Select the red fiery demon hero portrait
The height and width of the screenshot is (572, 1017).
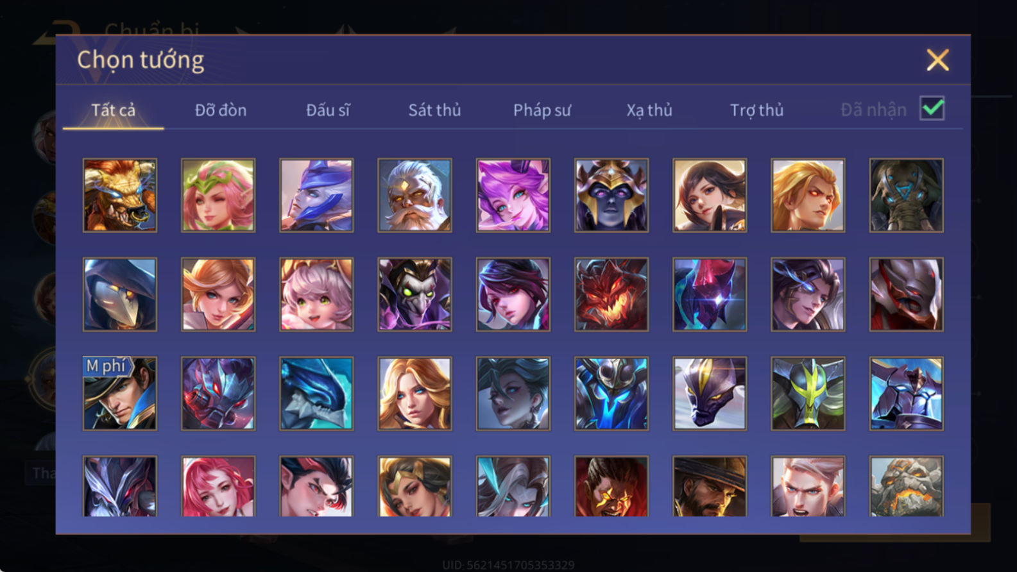611,294
